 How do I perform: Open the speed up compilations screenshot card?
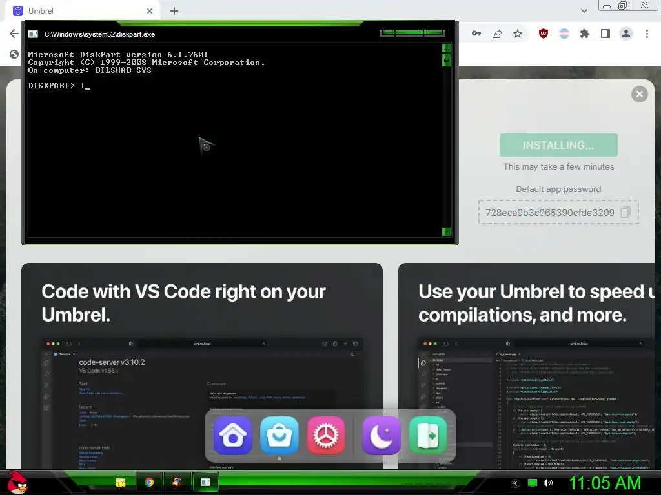526,366
